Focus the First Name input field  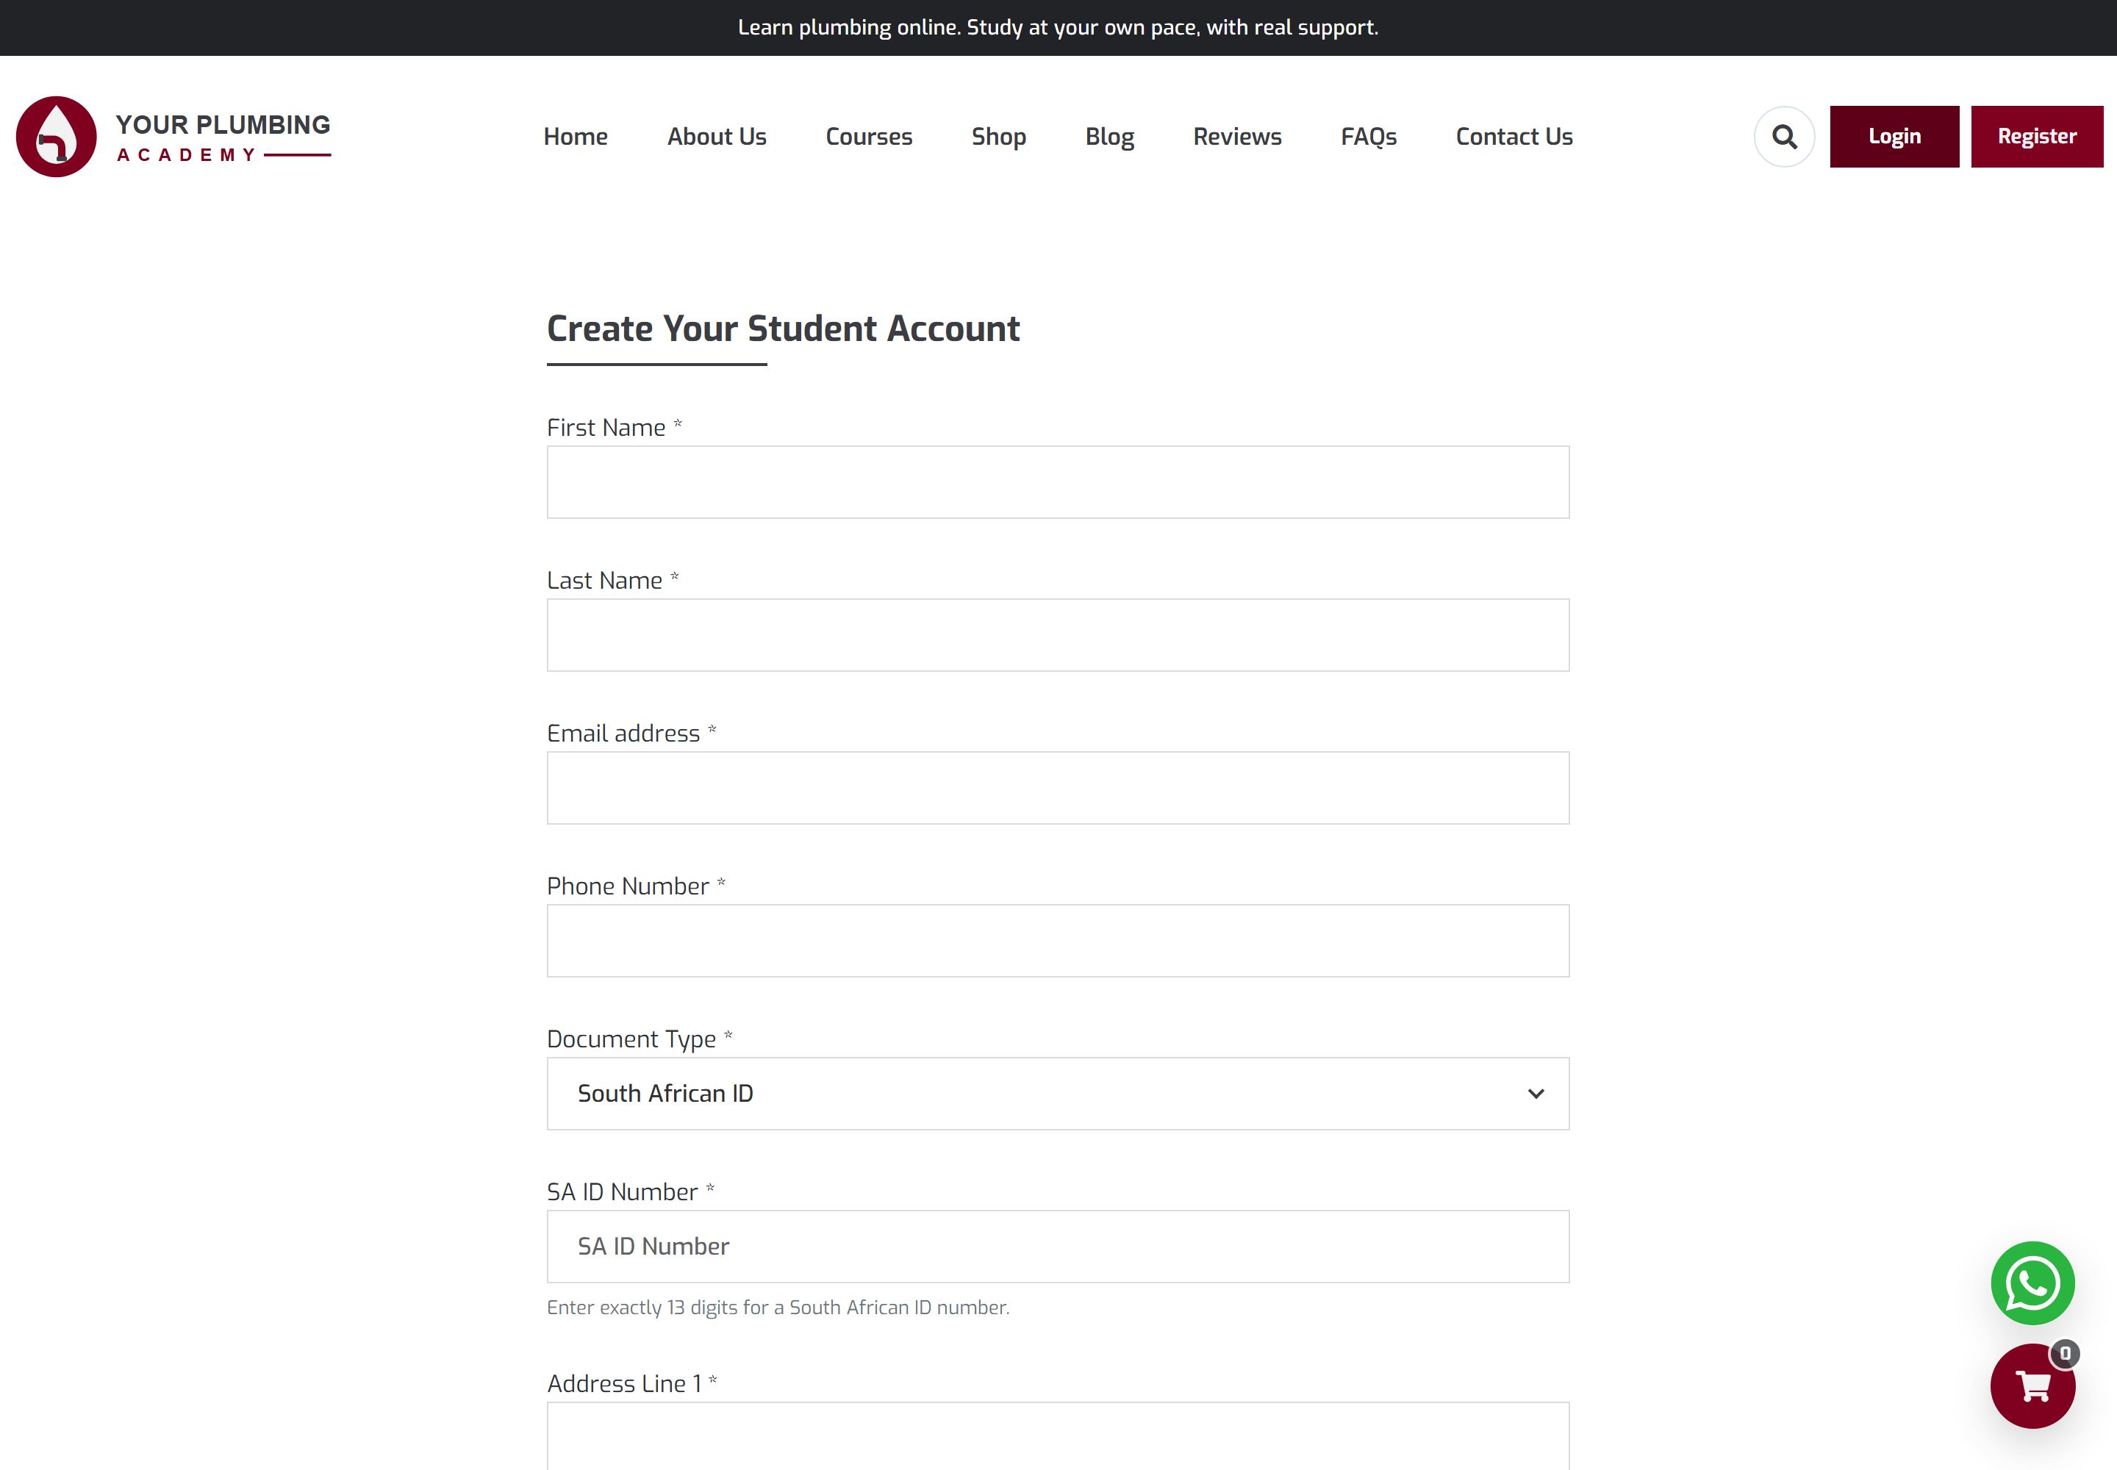tap(1058, 483)
